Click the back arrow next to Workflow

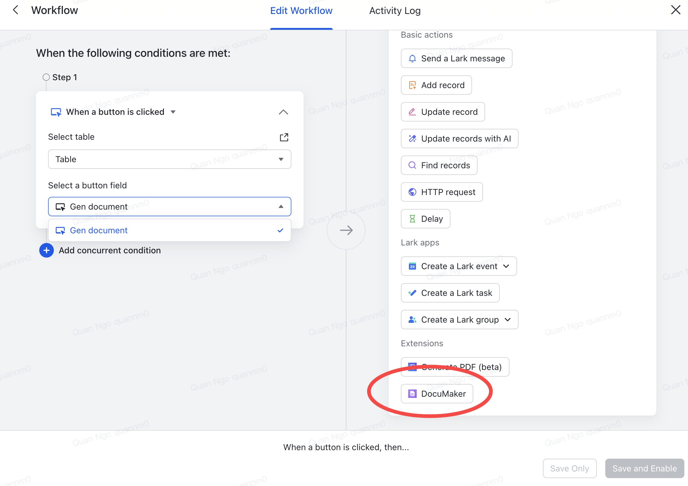pos(16,10)
